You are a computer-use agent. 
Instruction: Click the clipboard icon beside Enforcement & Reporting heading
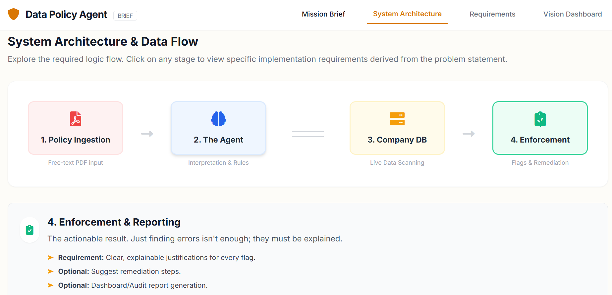pos(30,230)
